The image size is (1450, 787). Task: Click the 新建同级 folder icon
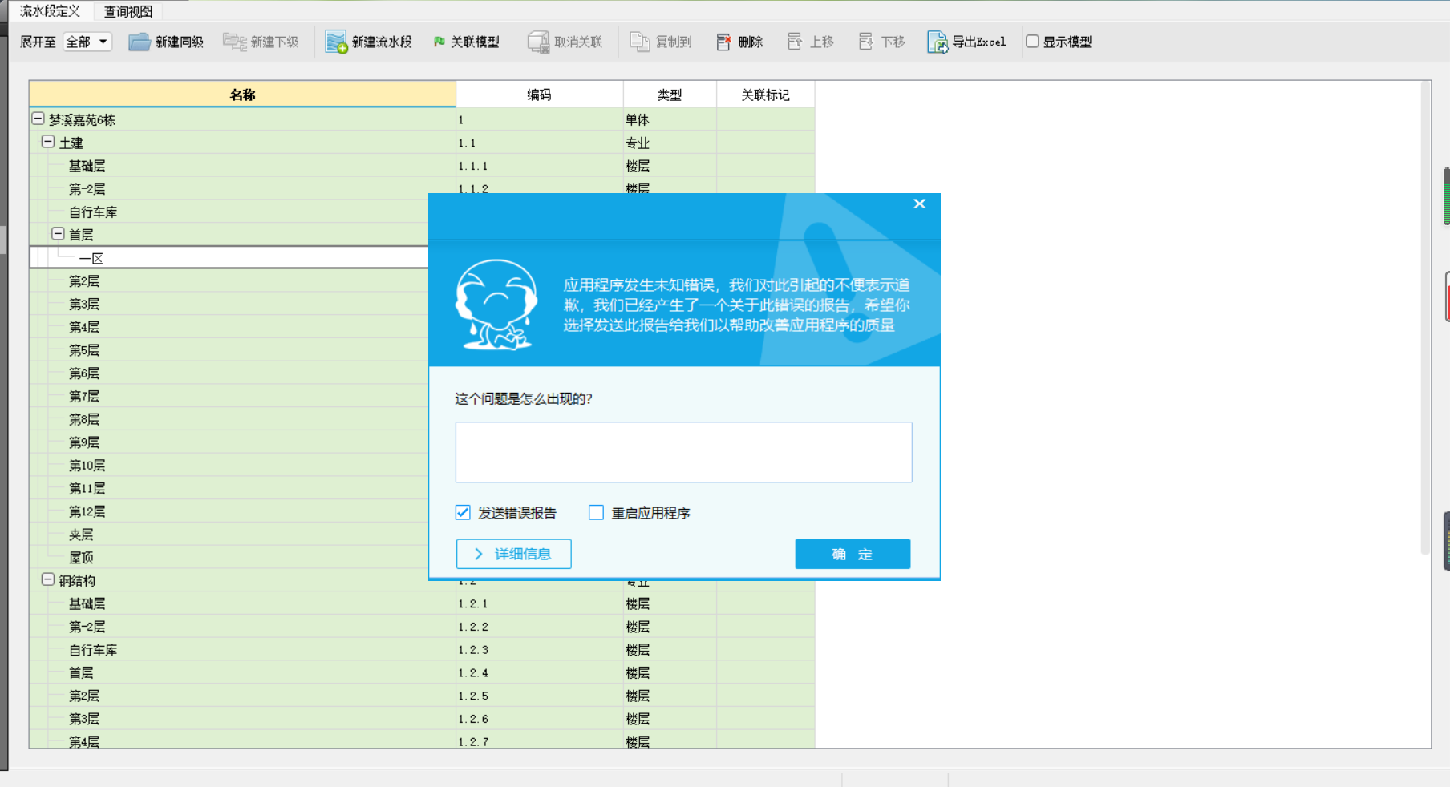140,42
